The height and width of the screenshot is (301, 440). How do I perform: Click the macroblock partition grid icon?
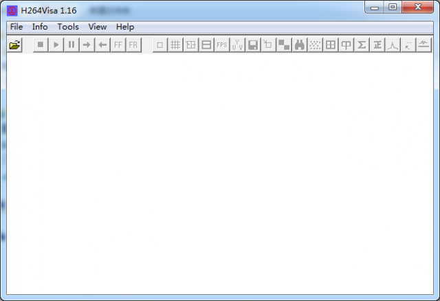pos(191,45)
